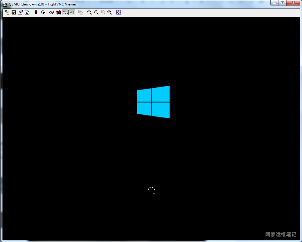Zoom out with the minus magnifier
Screen dimensions: 302x242
tap(96, 12)
